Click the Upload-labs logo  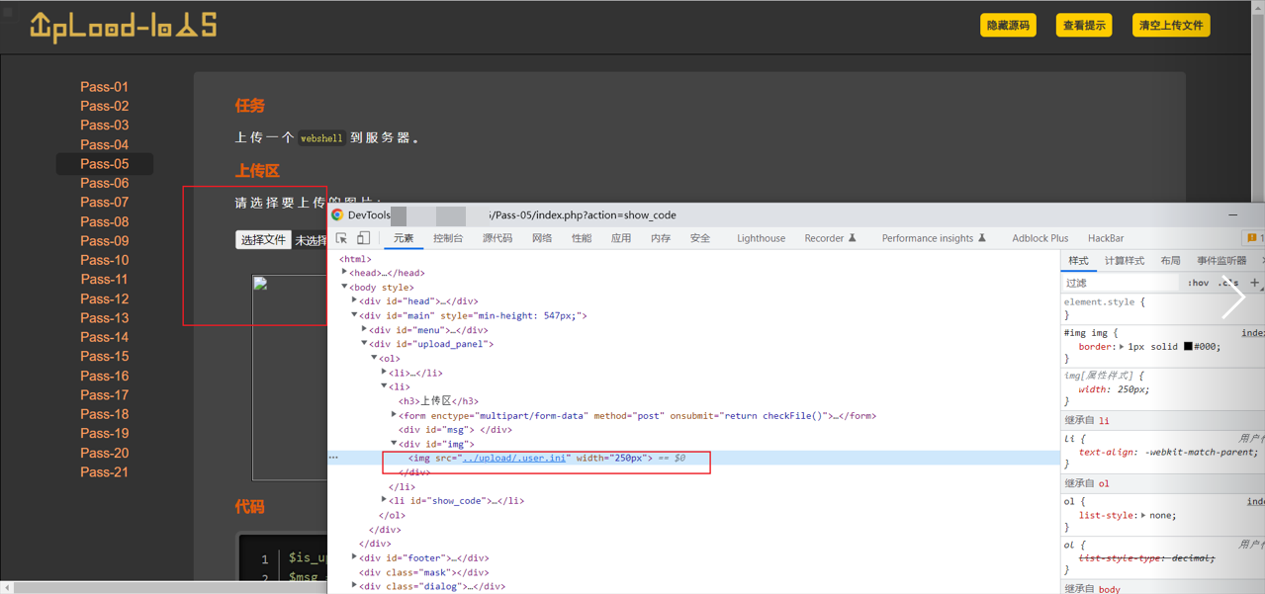123,26
